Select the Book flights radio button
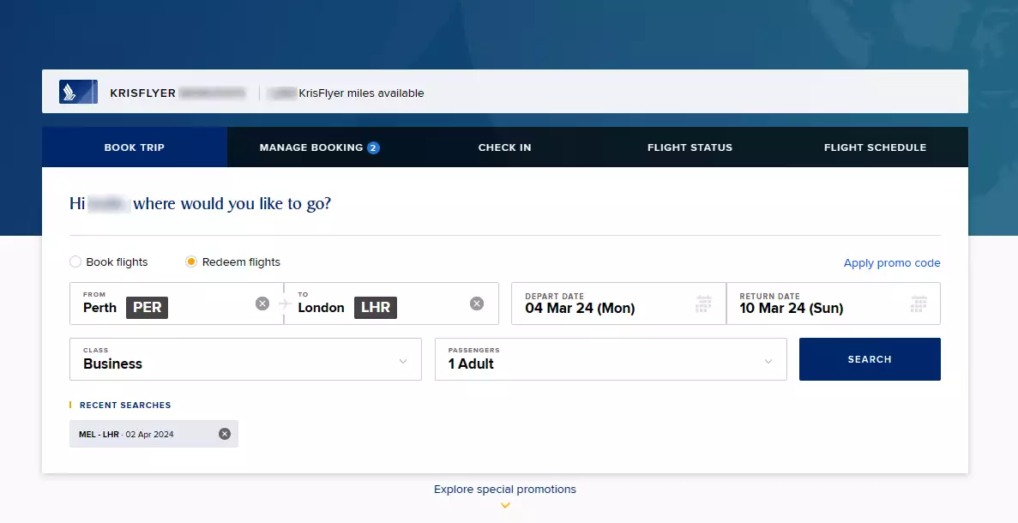1018x523 pixels. (75, 262)
